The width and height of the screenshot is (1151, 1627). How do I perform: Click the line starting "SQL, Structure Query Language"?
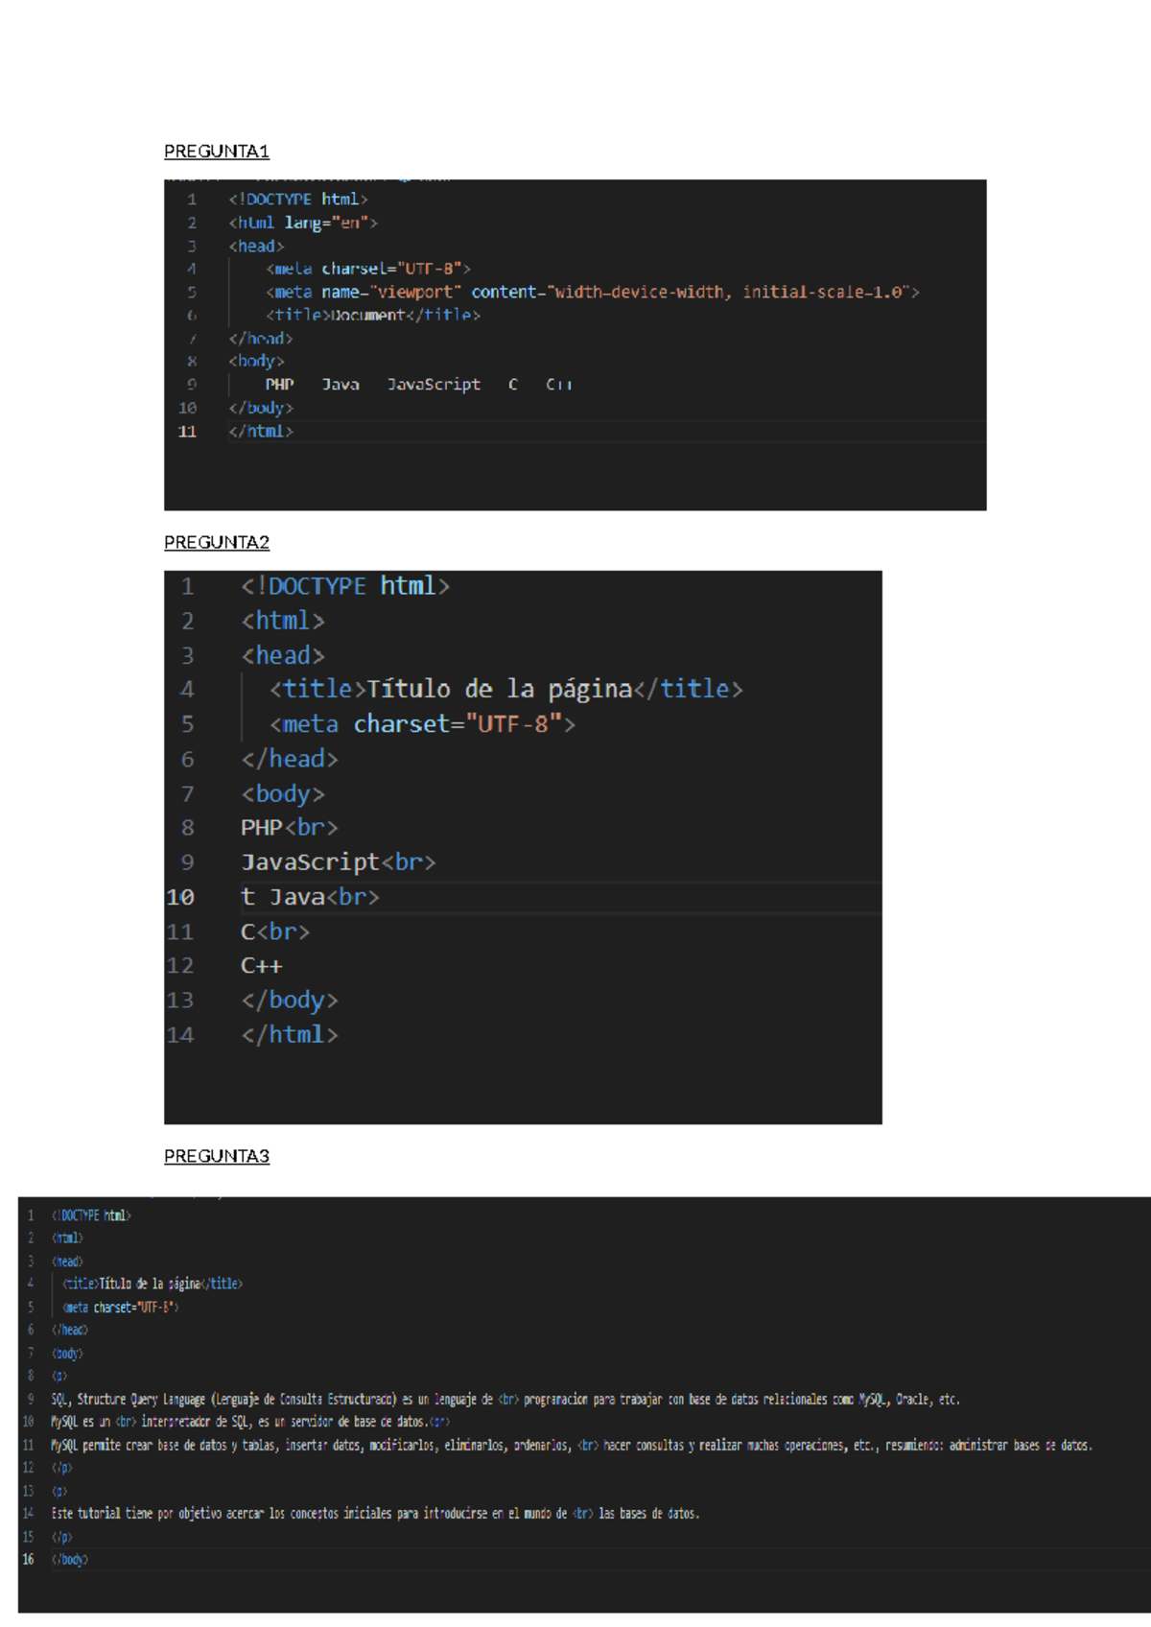[x=505, y=1400]
